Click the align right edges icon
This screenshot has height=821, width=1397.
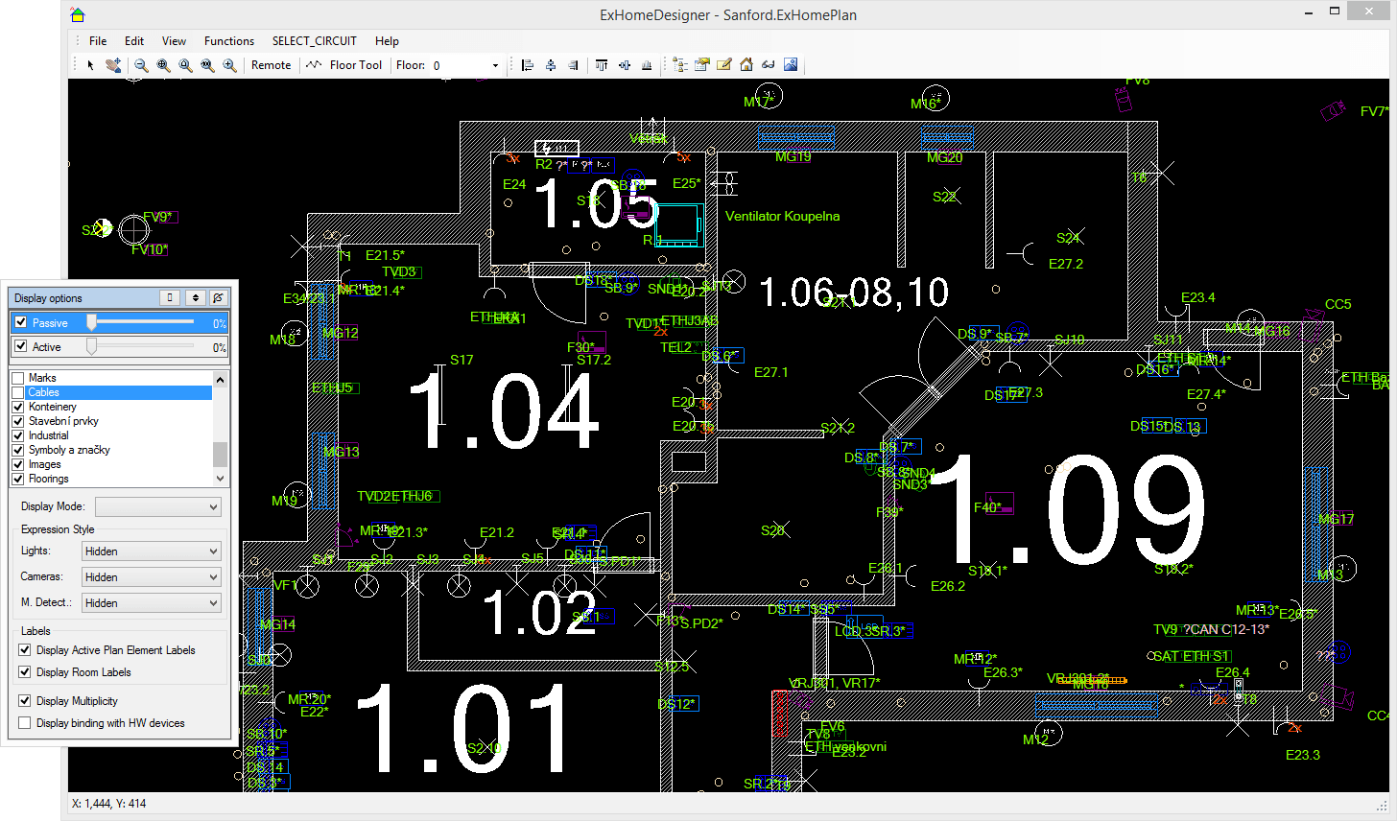[573, 65]
